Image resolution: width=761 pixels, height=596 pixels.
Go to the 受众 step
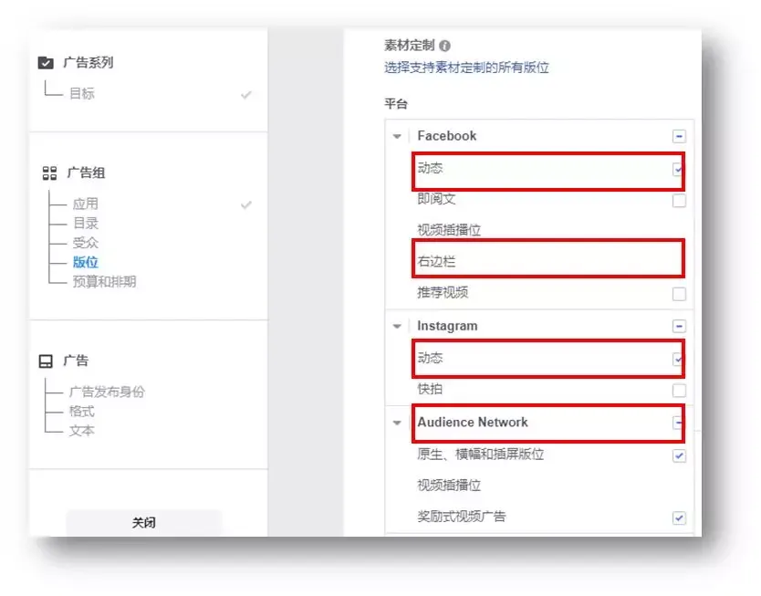86,243
